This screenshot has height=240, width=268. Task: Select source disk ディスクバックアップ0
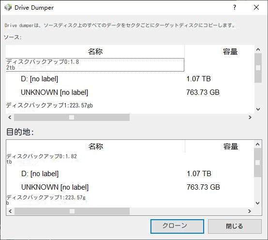[95, 65]
